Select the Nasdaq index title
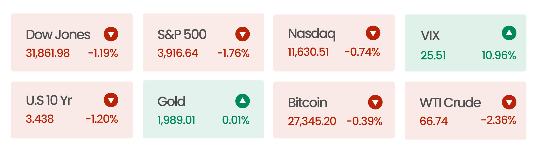Image resolution: width=537 pixels, height=151 pixels. pyautogui.click(x=311, y=34)
